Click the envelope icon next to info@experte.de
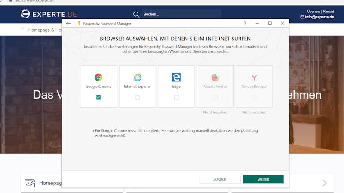 click(302, 17)
